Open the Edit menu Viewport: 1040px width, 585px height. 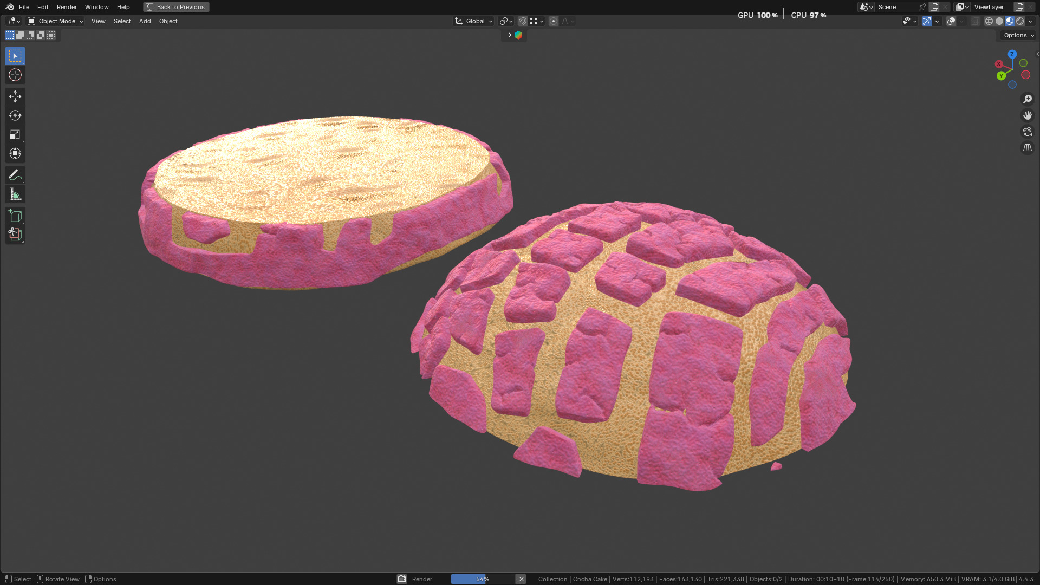coord(43,7)
